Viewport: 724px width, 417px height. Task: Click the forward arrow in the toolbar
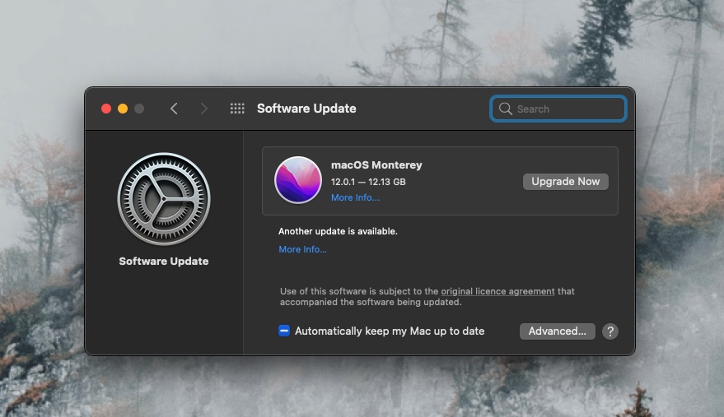[x=203, y=109]
